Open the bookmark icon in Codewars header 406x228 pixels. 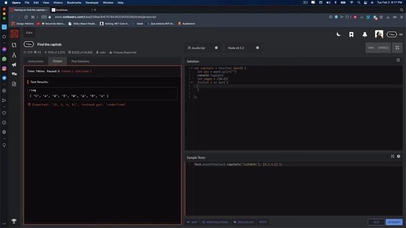coord(351,35)
